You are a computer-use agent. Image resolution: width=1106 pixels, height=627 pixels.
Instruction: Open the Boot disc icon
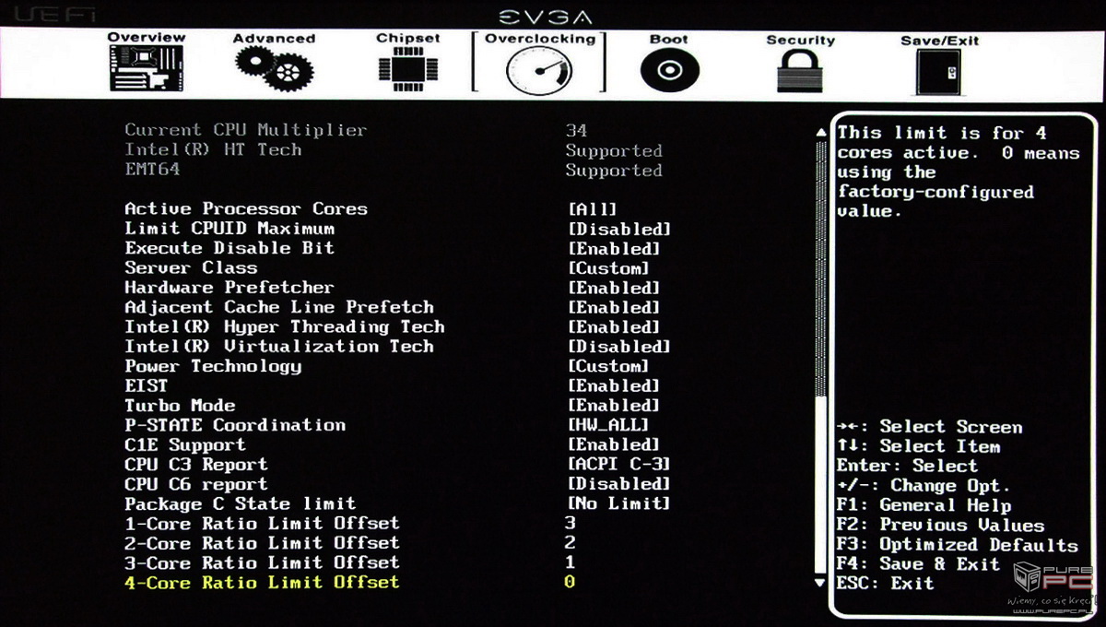pyautogui.click(x=669, y=71)
